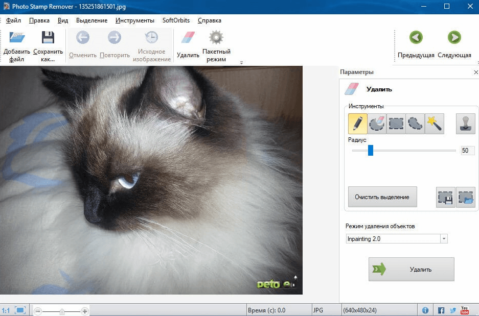Click the Радиус slider handle
This screenshot has height=316, width=479.
[371, 151]
